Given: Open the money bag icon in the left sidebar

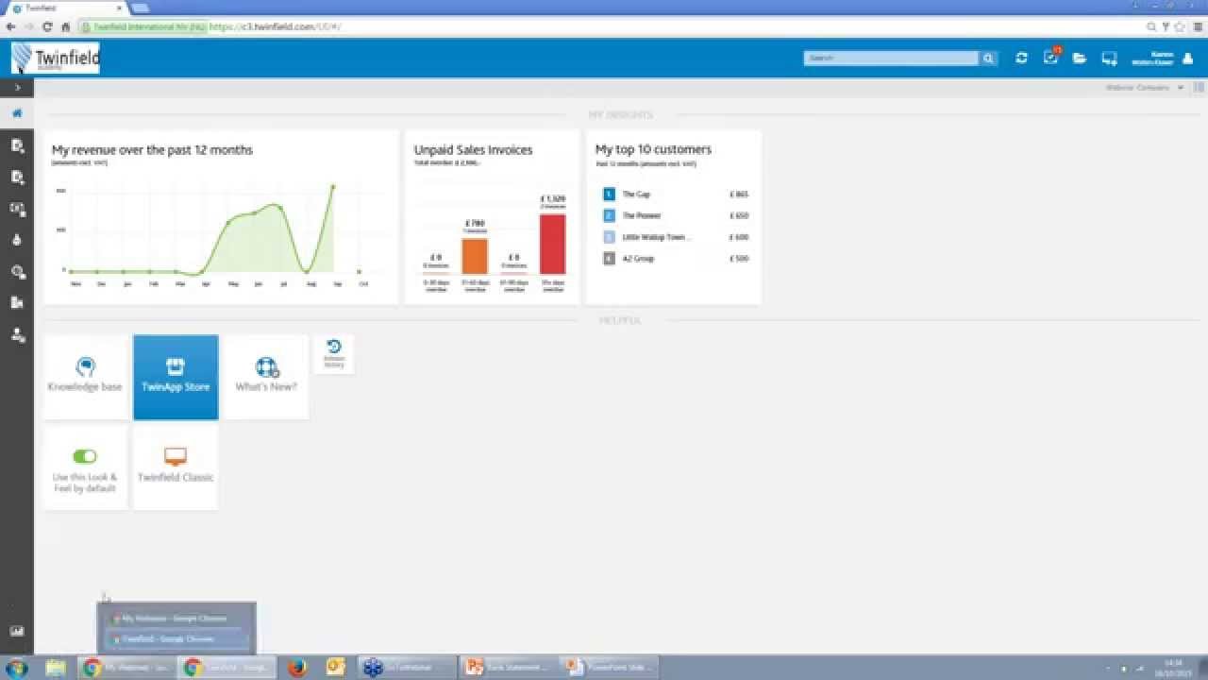Looking at the screenshot, I should pos(17,240).
